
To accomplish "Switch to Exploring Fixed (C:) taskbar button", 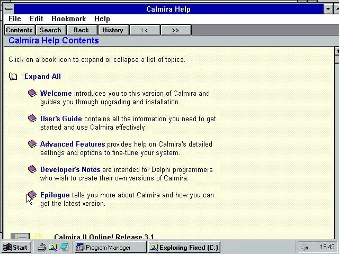I will click(x=184, y=247).
